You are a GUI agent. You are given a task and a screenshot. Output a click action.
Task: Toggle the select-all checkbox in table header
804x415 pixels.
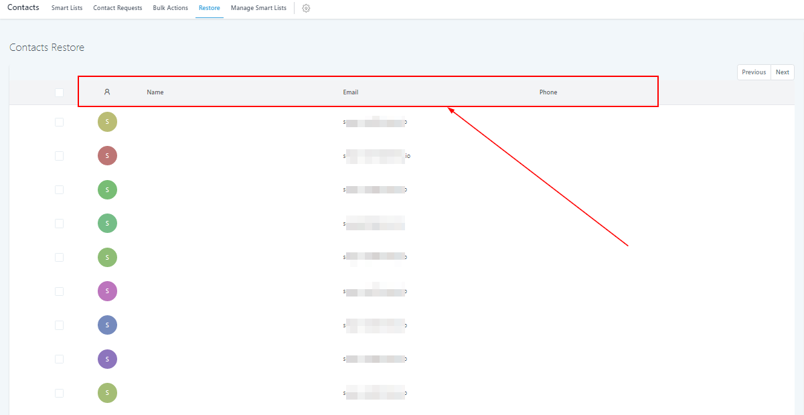(60, 92)
